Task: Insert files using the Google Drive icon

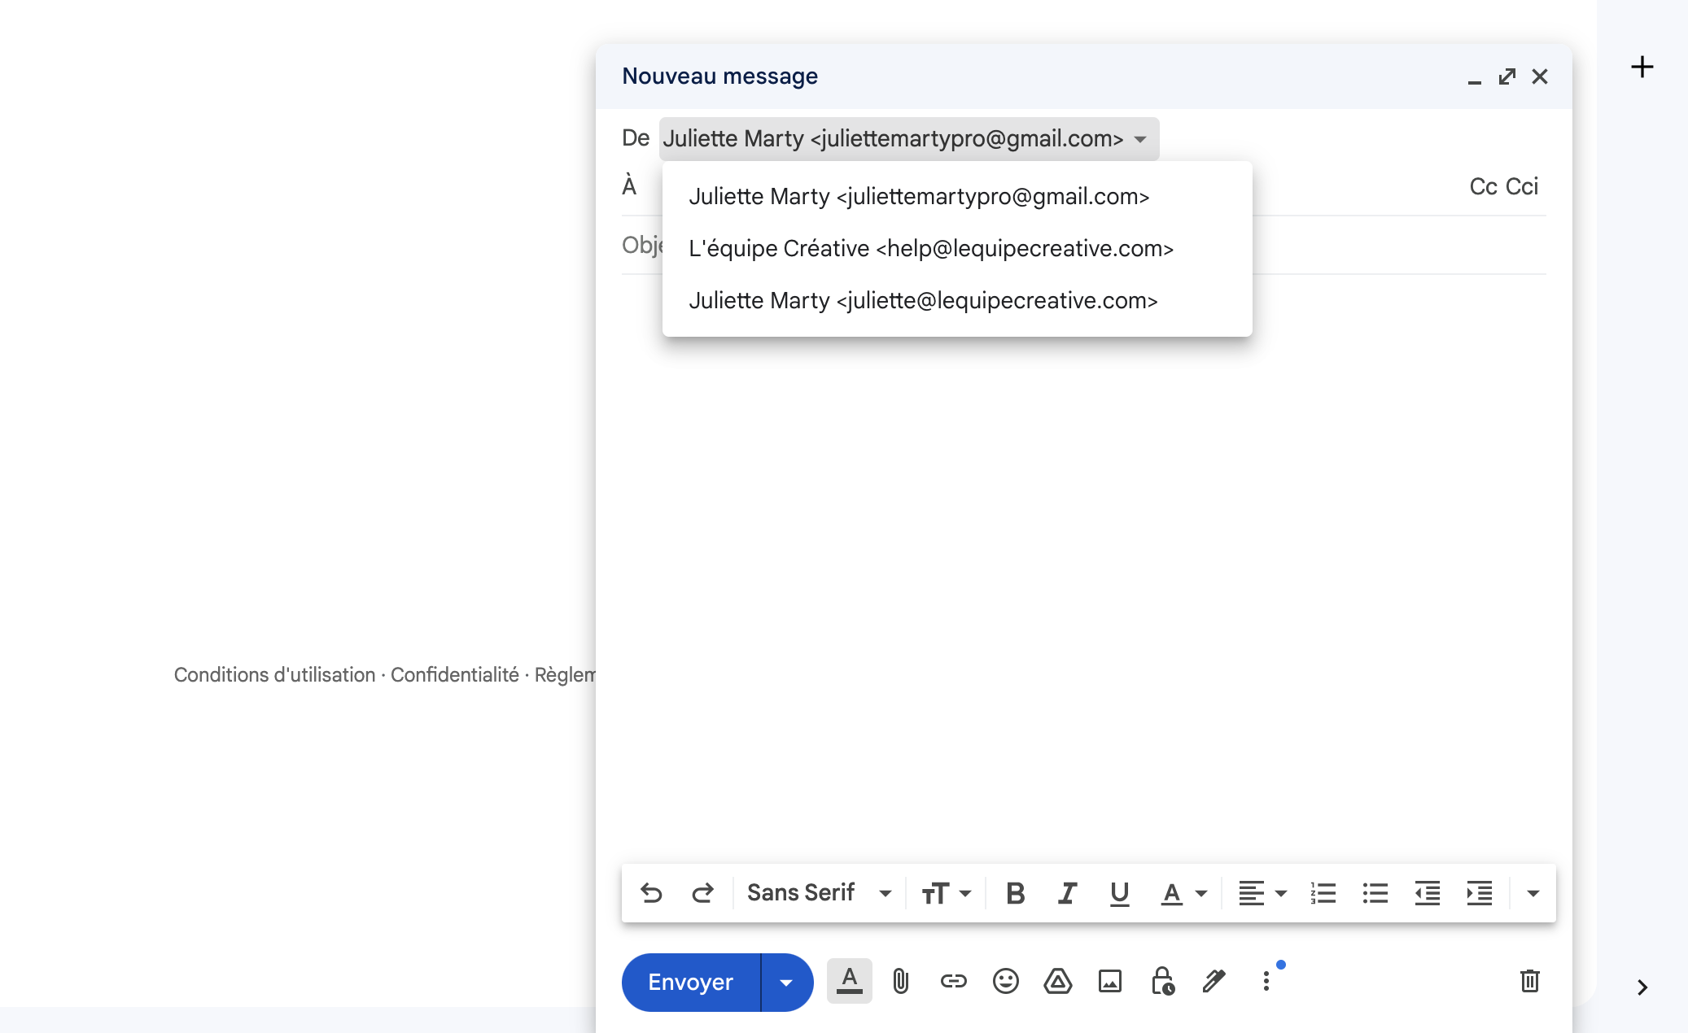Action: pyautogui.click(x=1057, y=981)
